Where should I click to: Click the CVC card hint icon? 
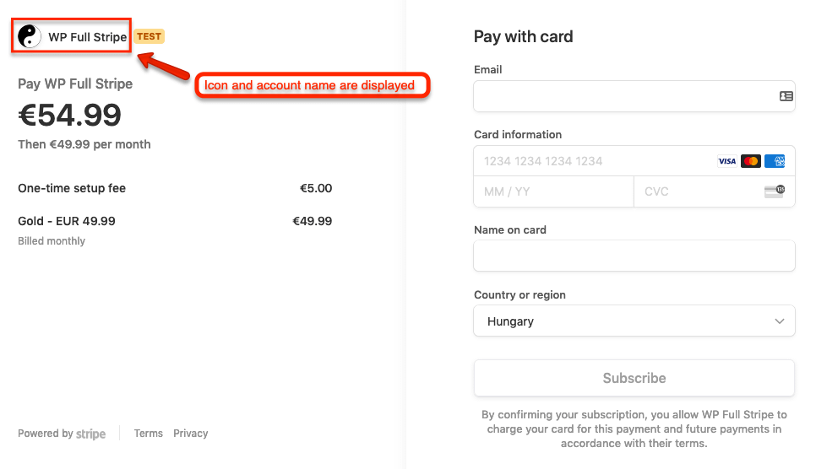[775, 191]
